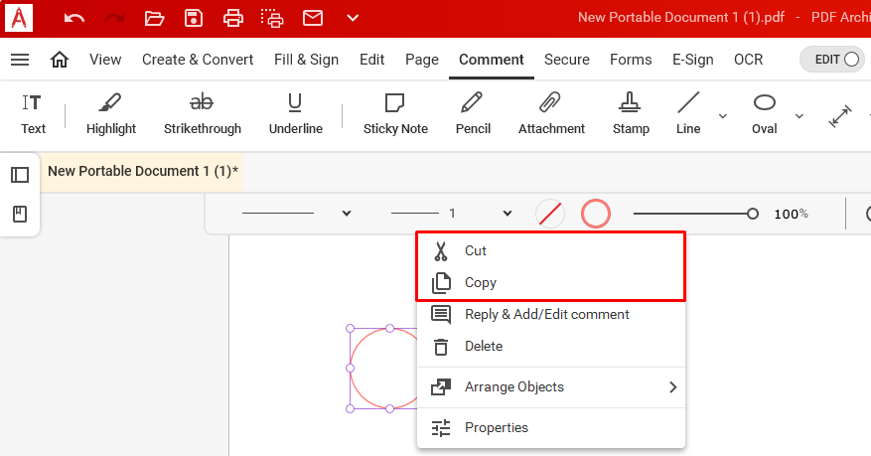871x456 pixels.
Task: Select the Underline tool
Action: [x=296, y=114]
